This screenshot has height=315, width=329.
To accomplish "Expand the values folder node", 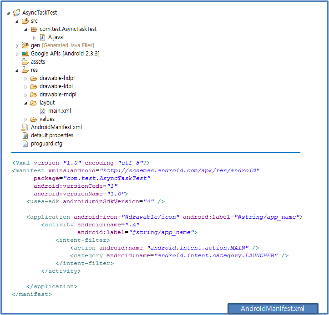I will coord(25,120).
